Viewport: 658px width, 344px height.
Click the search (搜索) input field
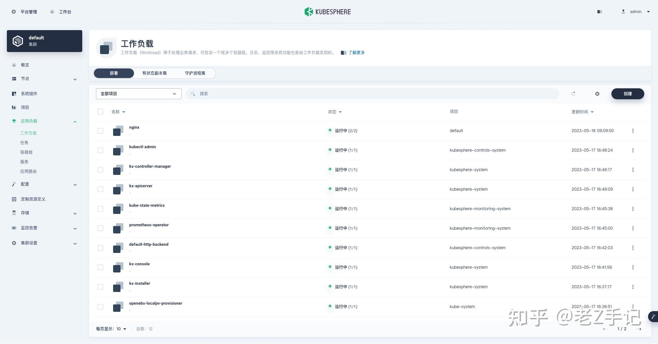[x=373, y=94]
